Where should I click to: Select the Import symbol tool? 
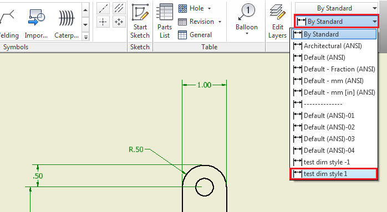coord(36,23)
